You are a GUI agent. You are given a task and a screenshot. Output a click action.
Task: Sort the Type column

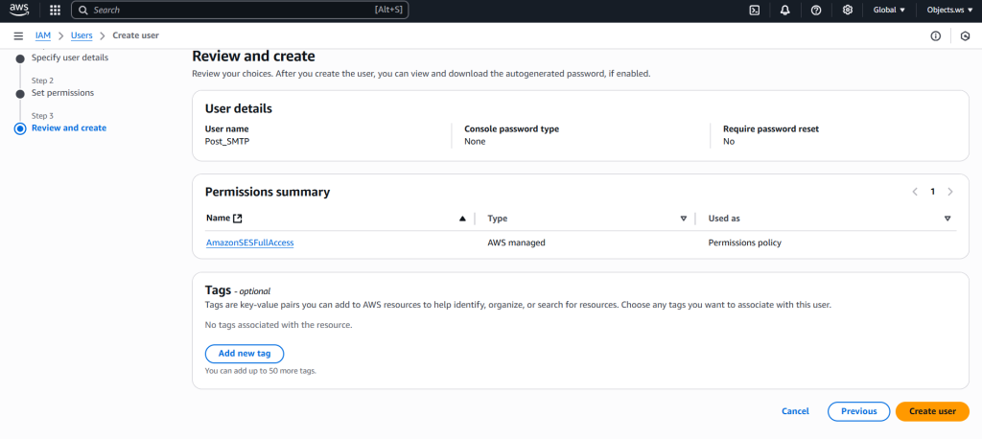pos(683,219)
